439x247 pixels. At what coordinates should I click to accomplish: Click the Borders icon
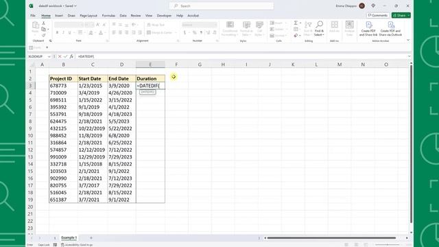pos(80,33)
